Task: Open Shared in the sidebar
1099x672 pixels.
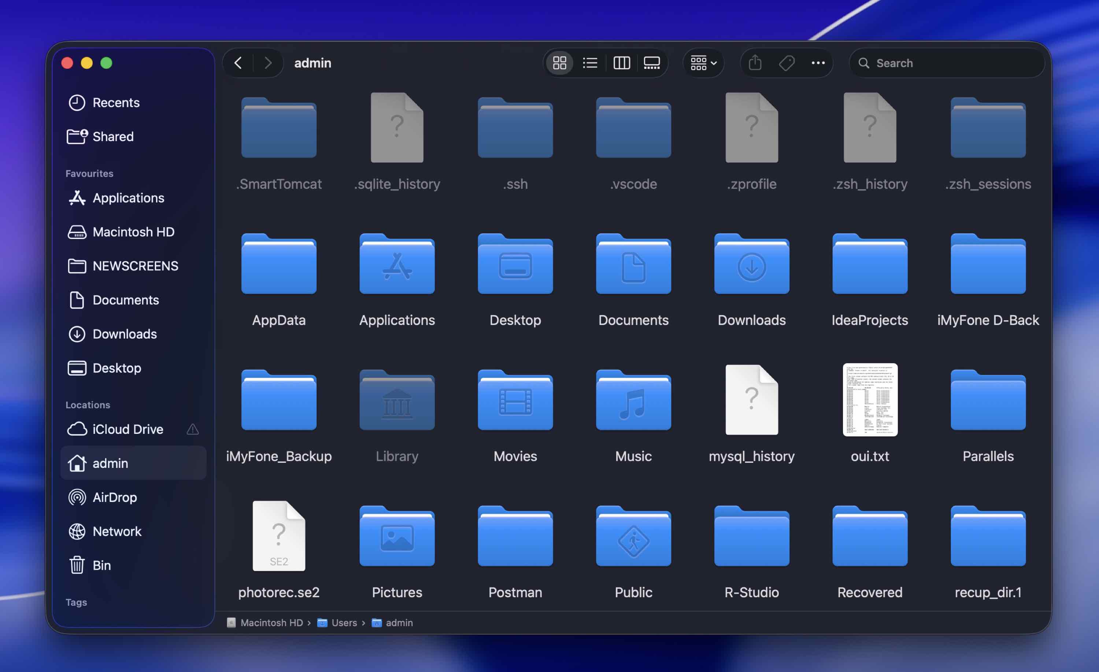Action: pos(133,137)
